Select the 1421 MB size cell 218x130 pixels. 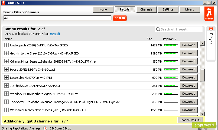[x=156, y=45]
